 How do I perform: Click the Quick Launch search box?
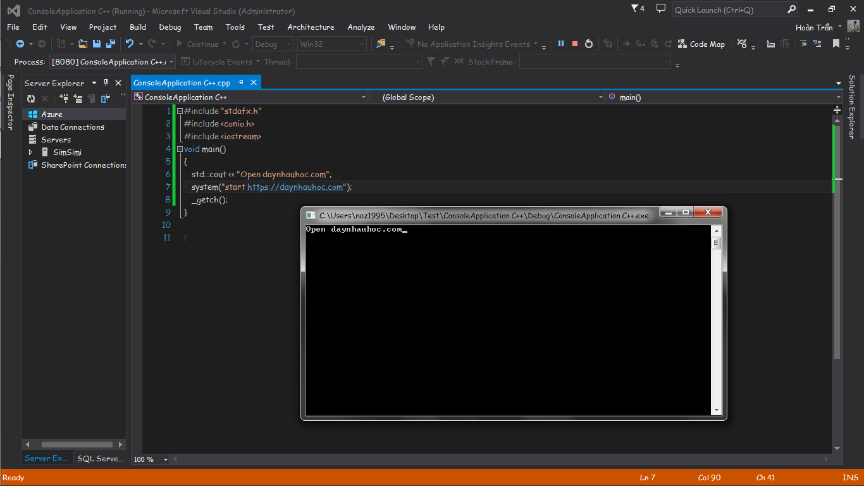(727, 9)
